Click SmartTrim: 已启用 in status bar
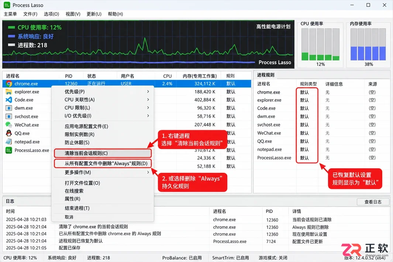Image resolution: width=393 pixels, height=262 pixels. pos(231,258)
